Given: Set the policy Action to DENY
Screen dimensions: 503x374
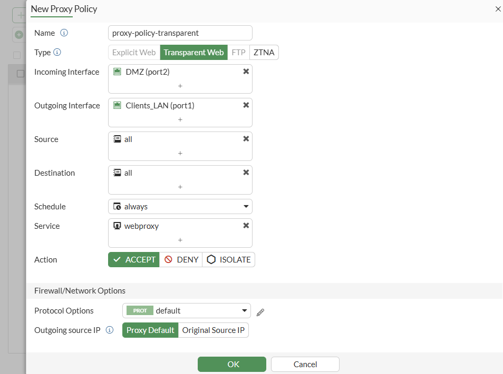Looking at the screenshot, I should [x=181, y=259].
